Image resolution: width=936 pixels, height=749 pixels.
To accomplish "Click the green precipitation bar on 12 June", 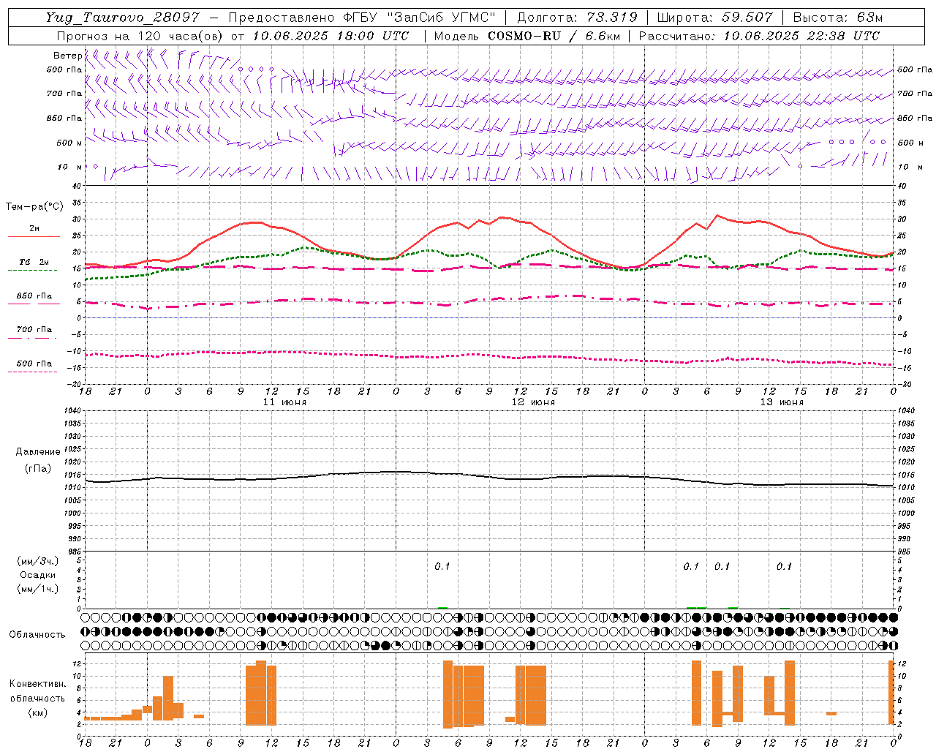I will point(442,607).
